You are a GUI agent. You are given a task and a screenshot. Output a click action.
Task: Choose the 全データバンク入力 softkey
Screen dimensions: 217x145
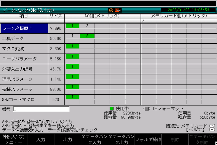pyautogui.click(x=94, y=139)
